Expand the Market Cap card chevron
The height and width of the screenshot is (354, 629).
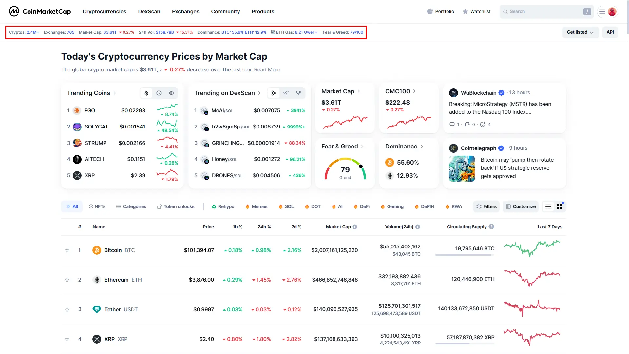coord(359,91)
